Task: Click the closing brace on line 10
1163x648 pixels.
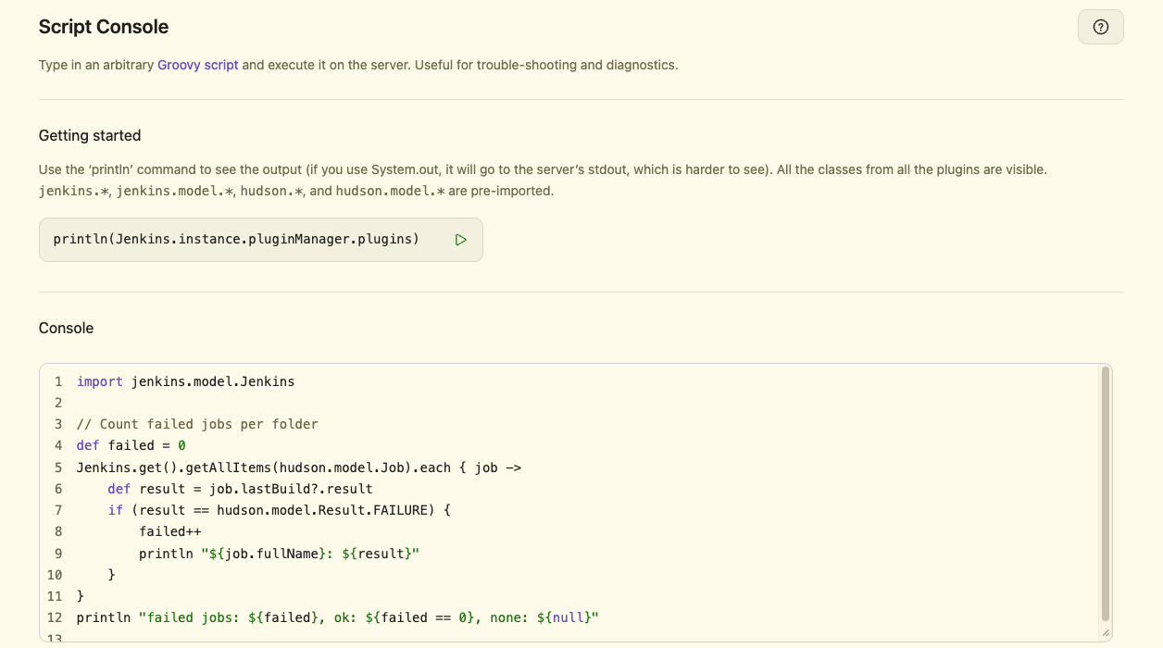Action: point(112,575)
